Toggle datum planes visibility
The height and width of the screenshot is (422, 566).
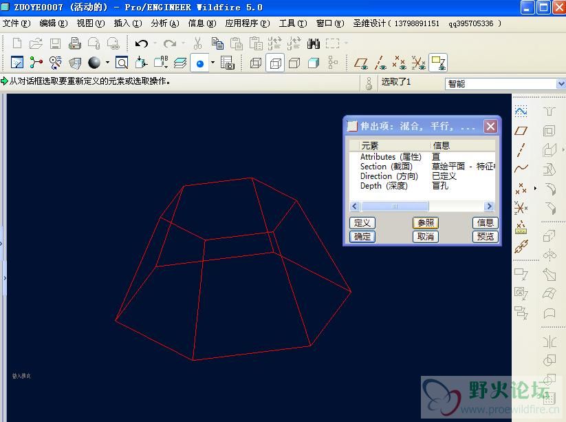coord(361,63)
